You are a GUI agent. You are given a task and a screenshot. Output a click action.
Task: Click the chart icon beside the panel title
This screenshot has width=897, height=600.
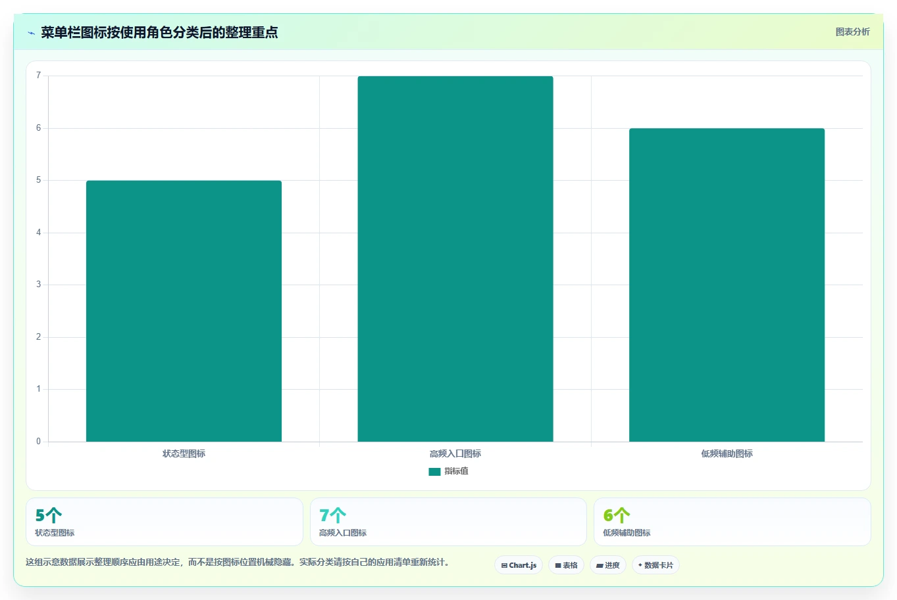click(31, 33)
